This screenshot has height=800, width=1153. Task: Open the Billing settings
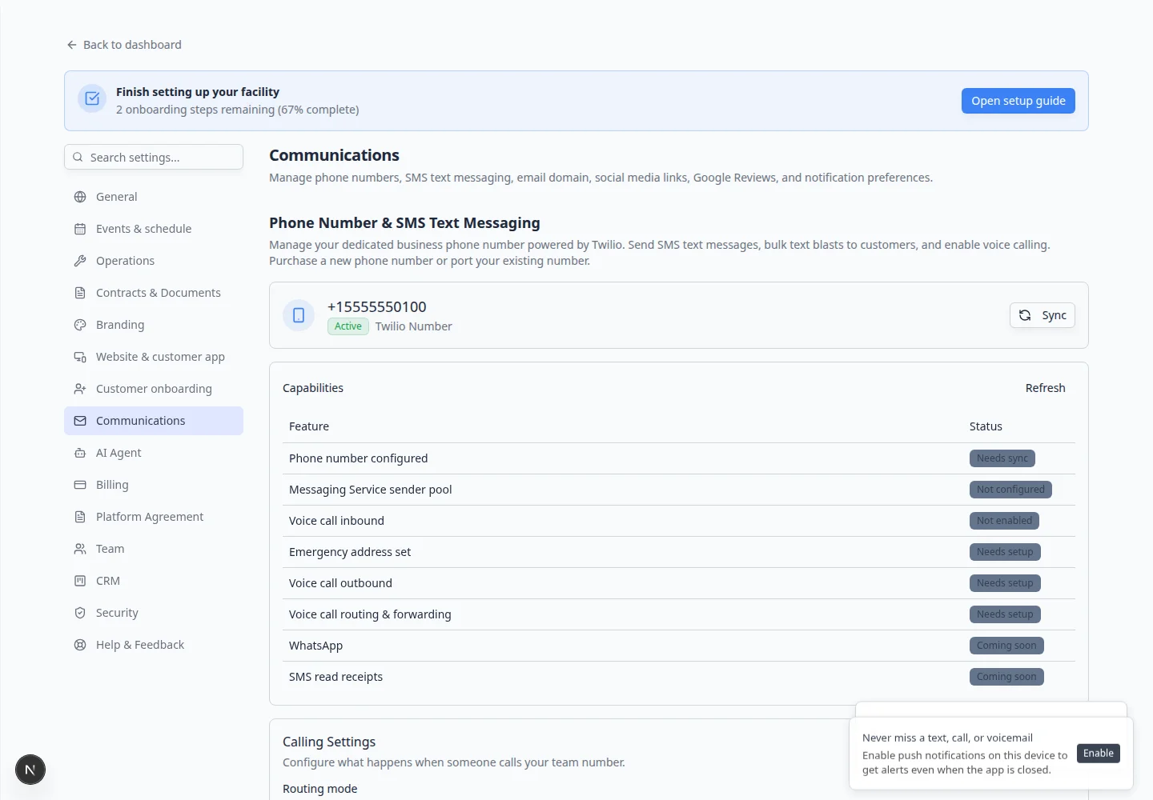coord(154,485)
